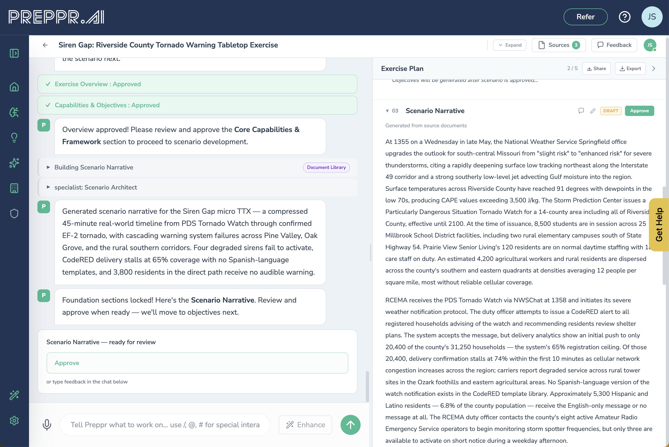Open the Expand dropdown in header
Viewport: 669px width, 447px height.
(x=509, y=45)
